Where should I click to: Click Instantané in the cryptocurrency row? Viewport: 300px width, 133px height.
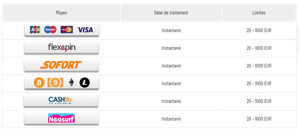[171, 83]
